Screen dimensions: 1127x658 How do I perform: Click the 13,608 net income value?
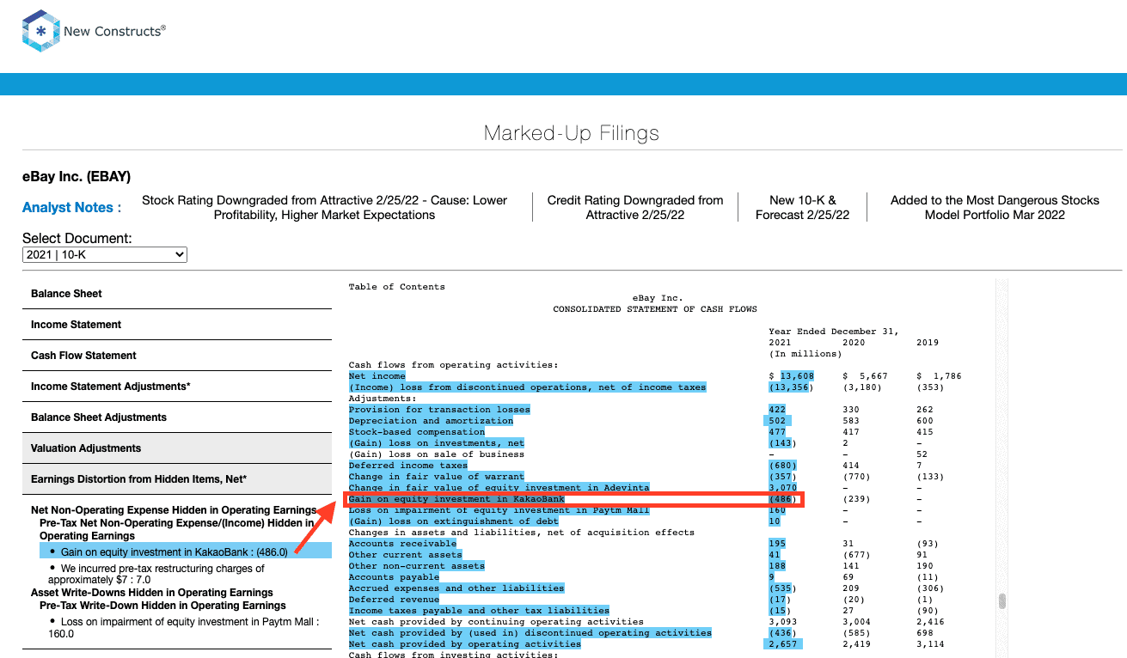(796, 376)
